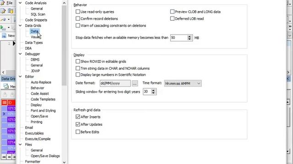Open the dropdown arrow beside the connection icon
The width and height of the screenshot is (293, 164).
tap(9, 20)
